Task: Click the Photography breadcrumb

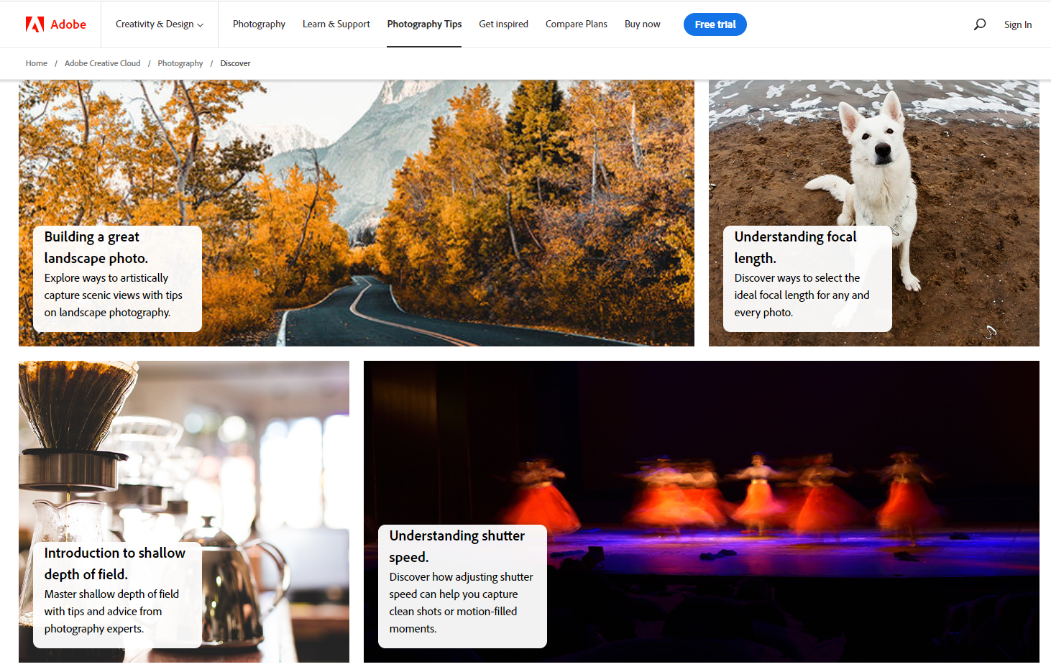Action: click(180, 63)
